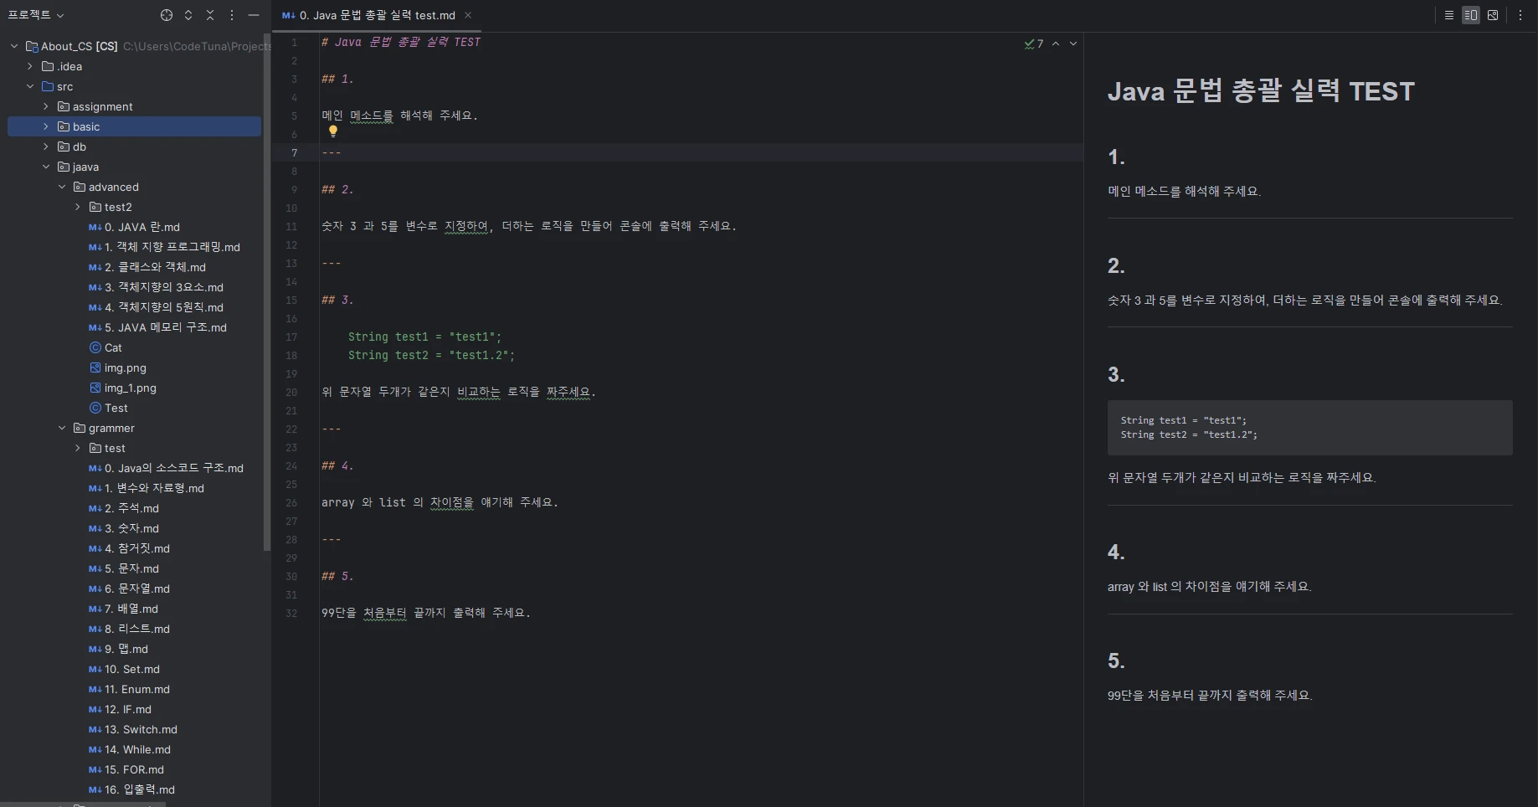This screenshot has height=807, width=1538.
Task: Open the project panel options menu icon
Action: pos(232,15)
